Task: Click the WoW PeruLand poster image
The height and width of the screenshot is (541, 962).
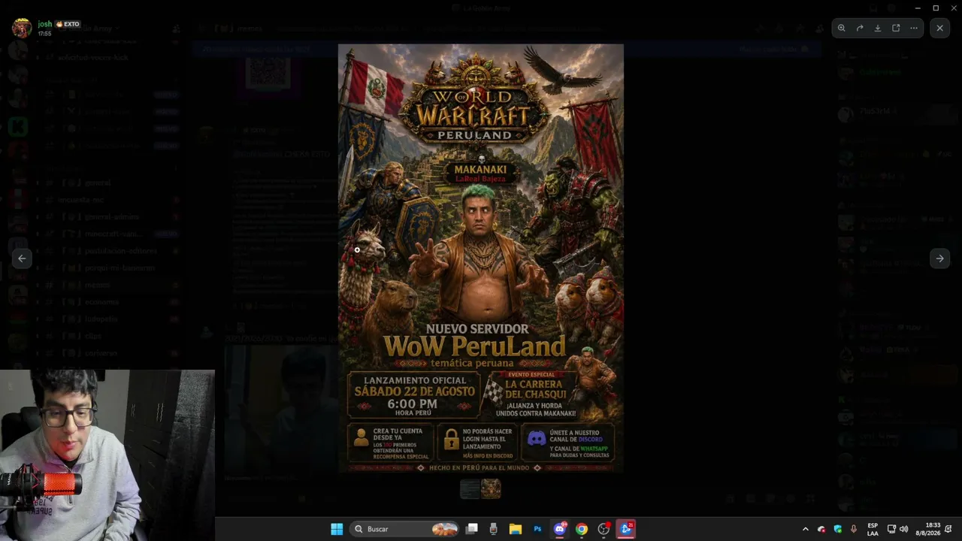Action: pyautogui.click(x=481, y=258)
